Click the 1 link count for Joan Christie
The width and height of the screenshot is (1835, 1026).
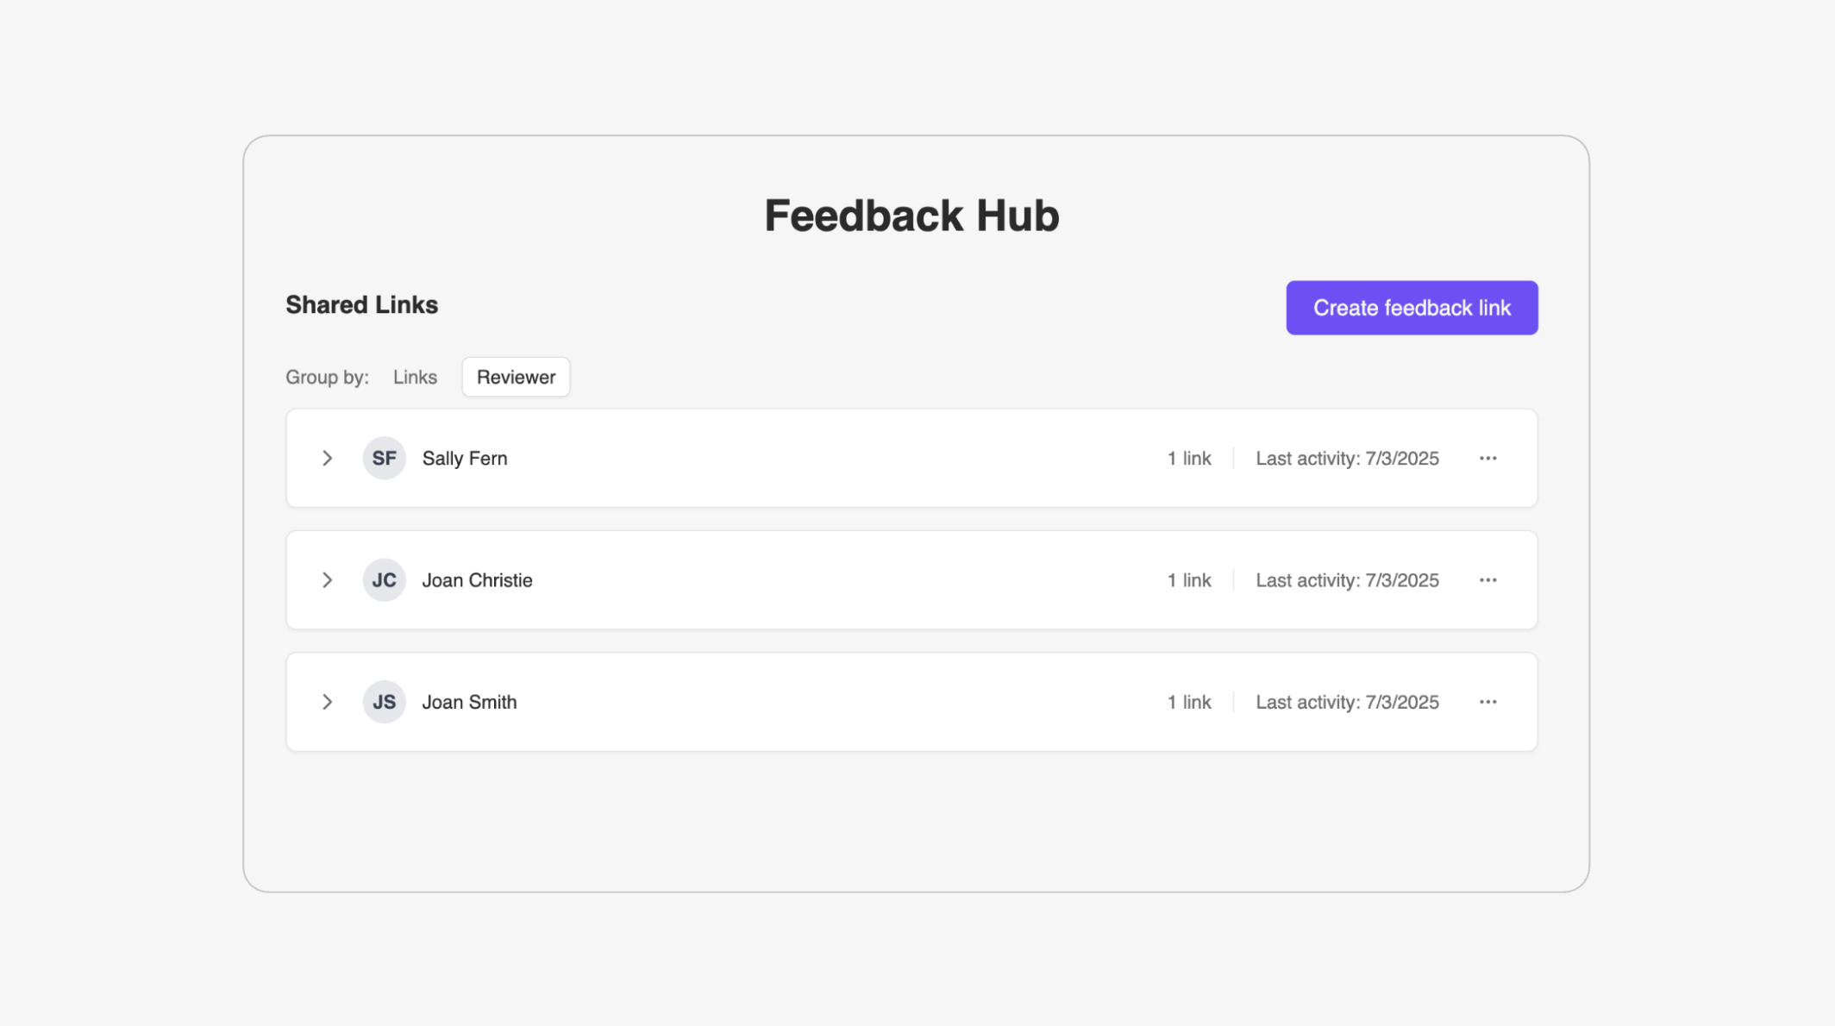pyautogui.click(x=1189, y=580)
